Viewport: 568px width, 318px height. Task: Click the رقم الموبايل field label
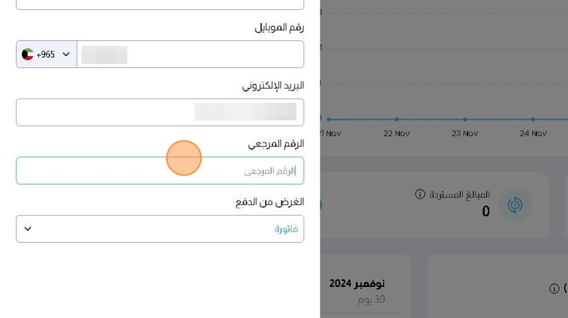coord(279,27)
